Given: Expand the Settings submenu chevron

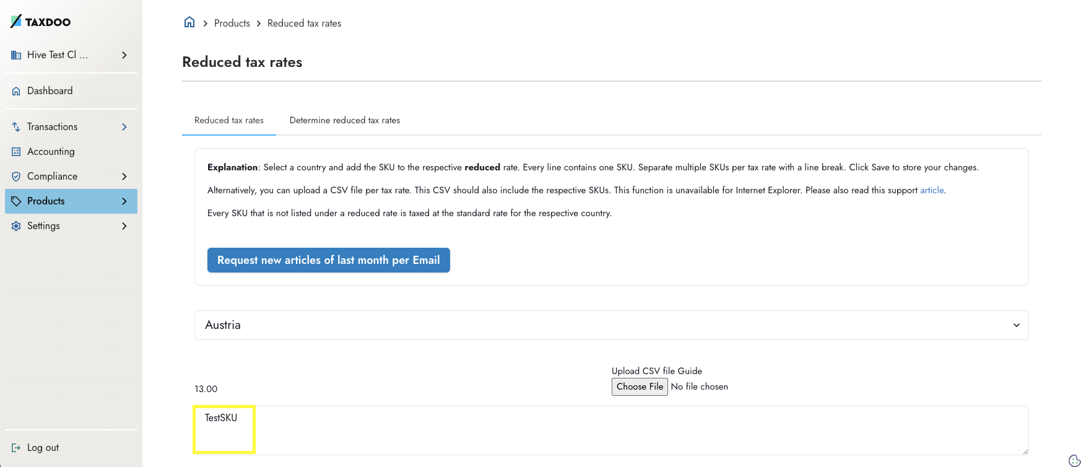Looking at the screenshot, I should tap(124, 226).
